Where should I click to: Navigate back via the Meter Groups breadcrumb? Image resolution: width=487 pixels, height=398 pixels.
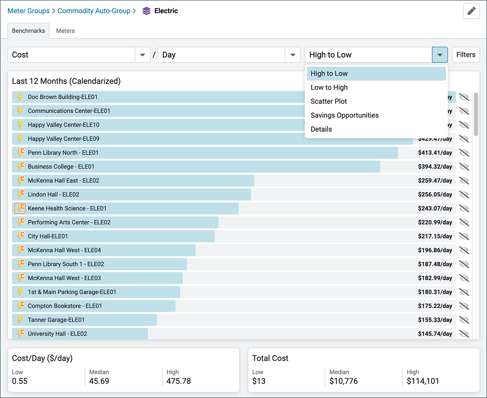[28, 11]
